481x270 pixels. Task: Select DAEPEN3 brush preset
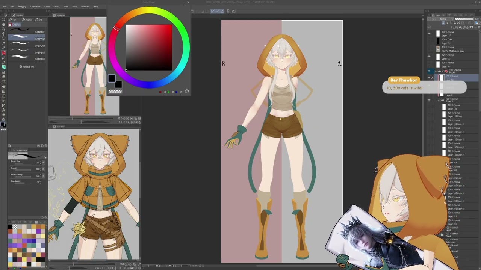click(27, 44)
